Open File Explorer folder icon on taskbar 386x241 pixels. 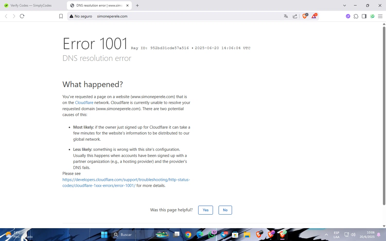[247, 235]
